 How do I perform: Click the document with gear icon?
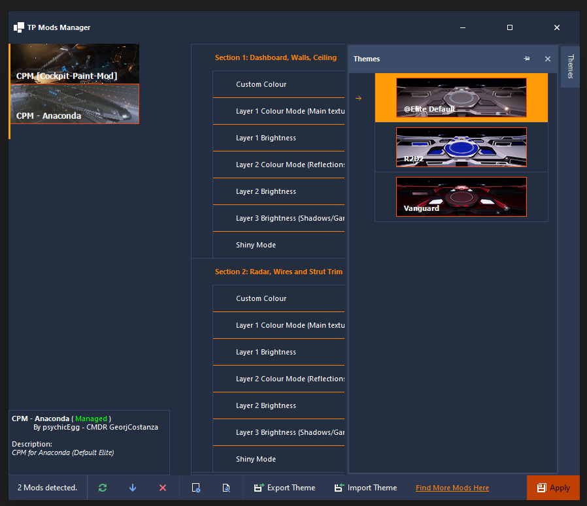(x=196, y=488)
